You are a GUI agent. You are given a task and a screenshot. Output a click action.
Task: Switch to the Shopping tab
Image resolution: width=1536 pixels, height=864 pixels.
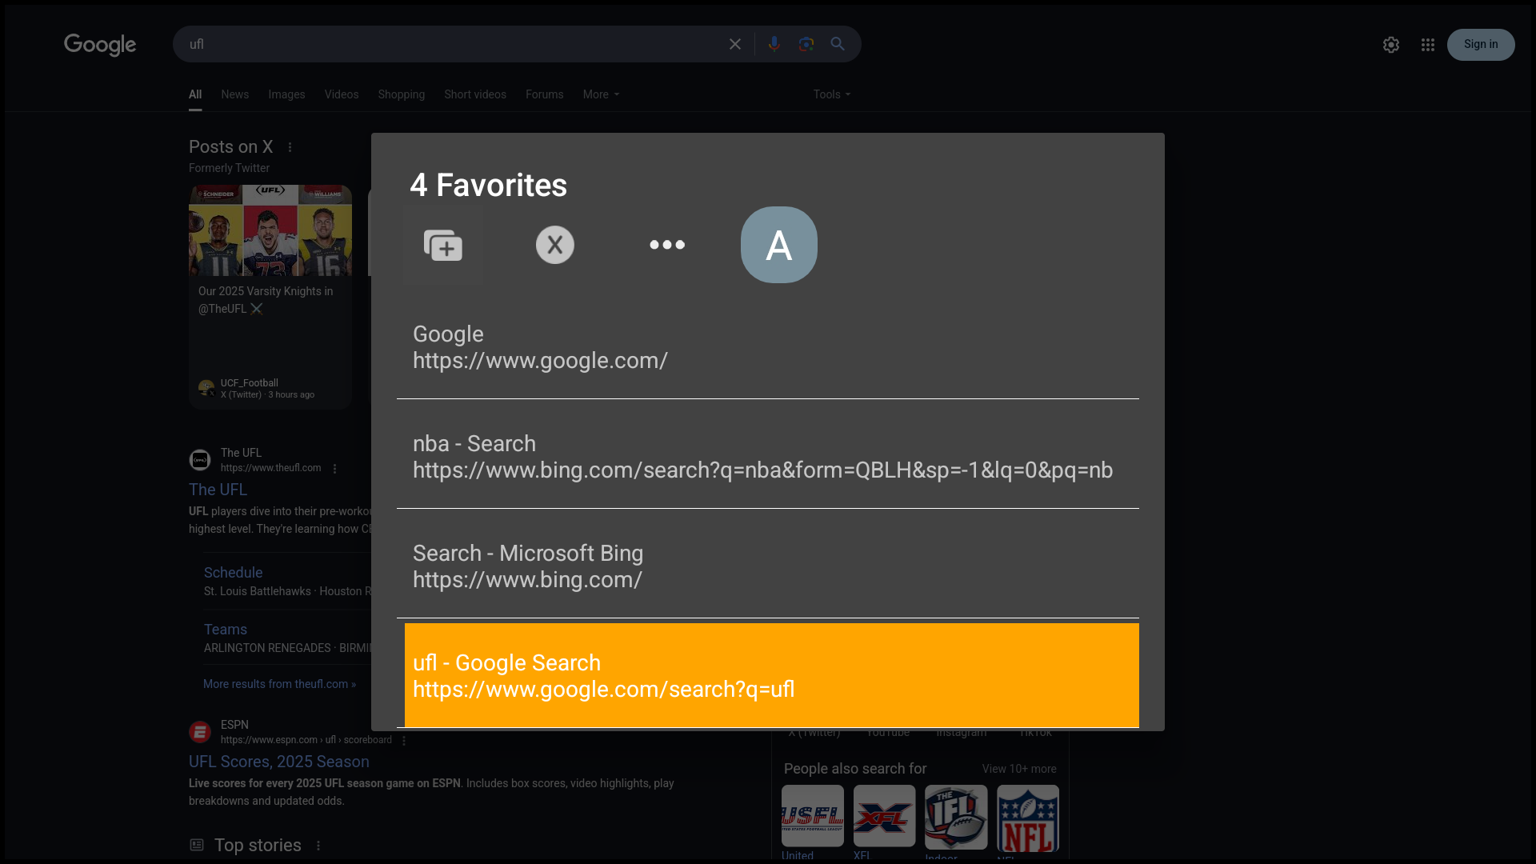[402, 94]
